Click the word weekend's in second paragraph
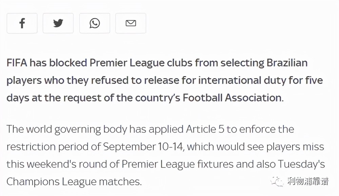This screenshot has width=339, height=196. (52, 164)
